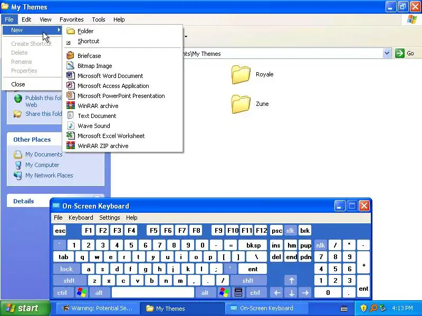Pick Bitmap Image icon in submenu

70,65
